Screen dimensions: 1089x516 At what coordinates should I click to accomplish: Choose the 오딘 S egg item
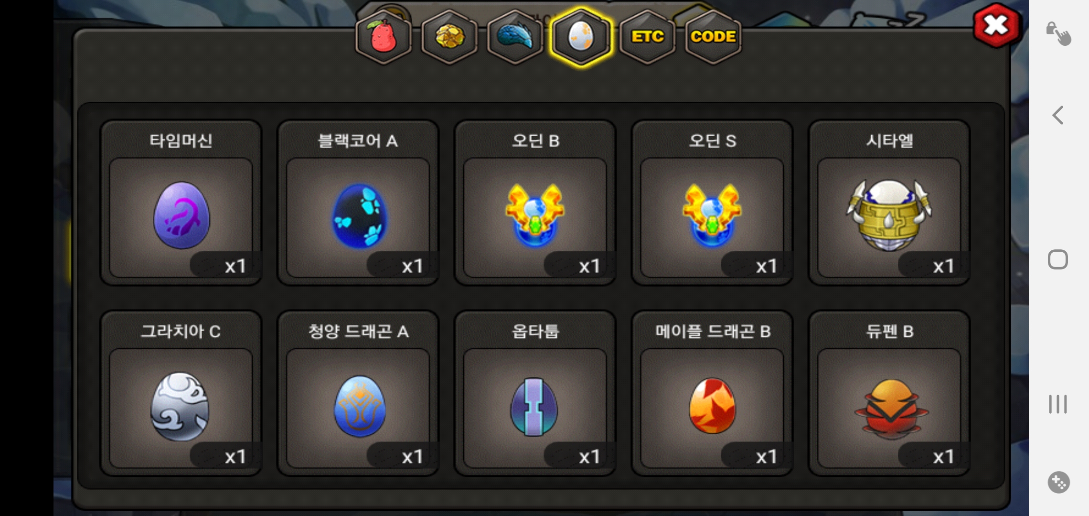[x=712, y=203]
